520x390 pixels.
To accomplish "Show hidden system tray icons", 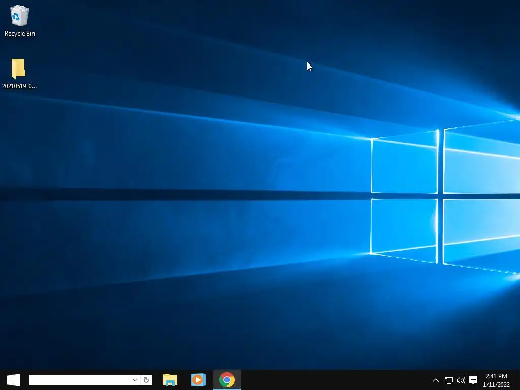I will pyautogui.click(x=436, y=380).
